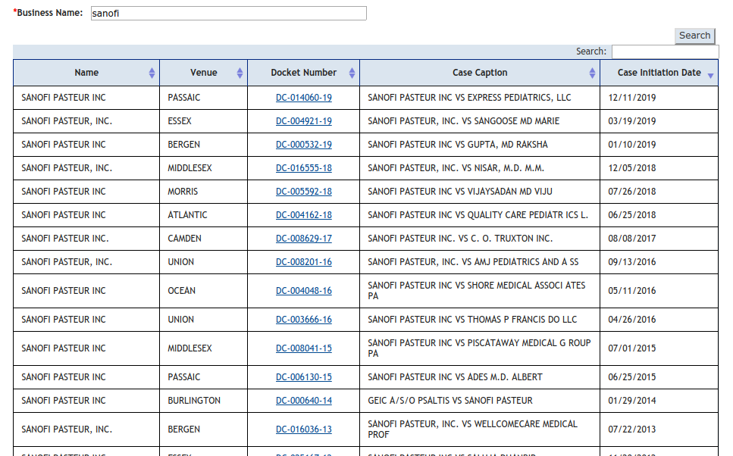The height and width of the screenshot is (456, 733).
Task: Select caption mentioning THOMAS P FRANCIS DO LLC
Action: point(472,320)
